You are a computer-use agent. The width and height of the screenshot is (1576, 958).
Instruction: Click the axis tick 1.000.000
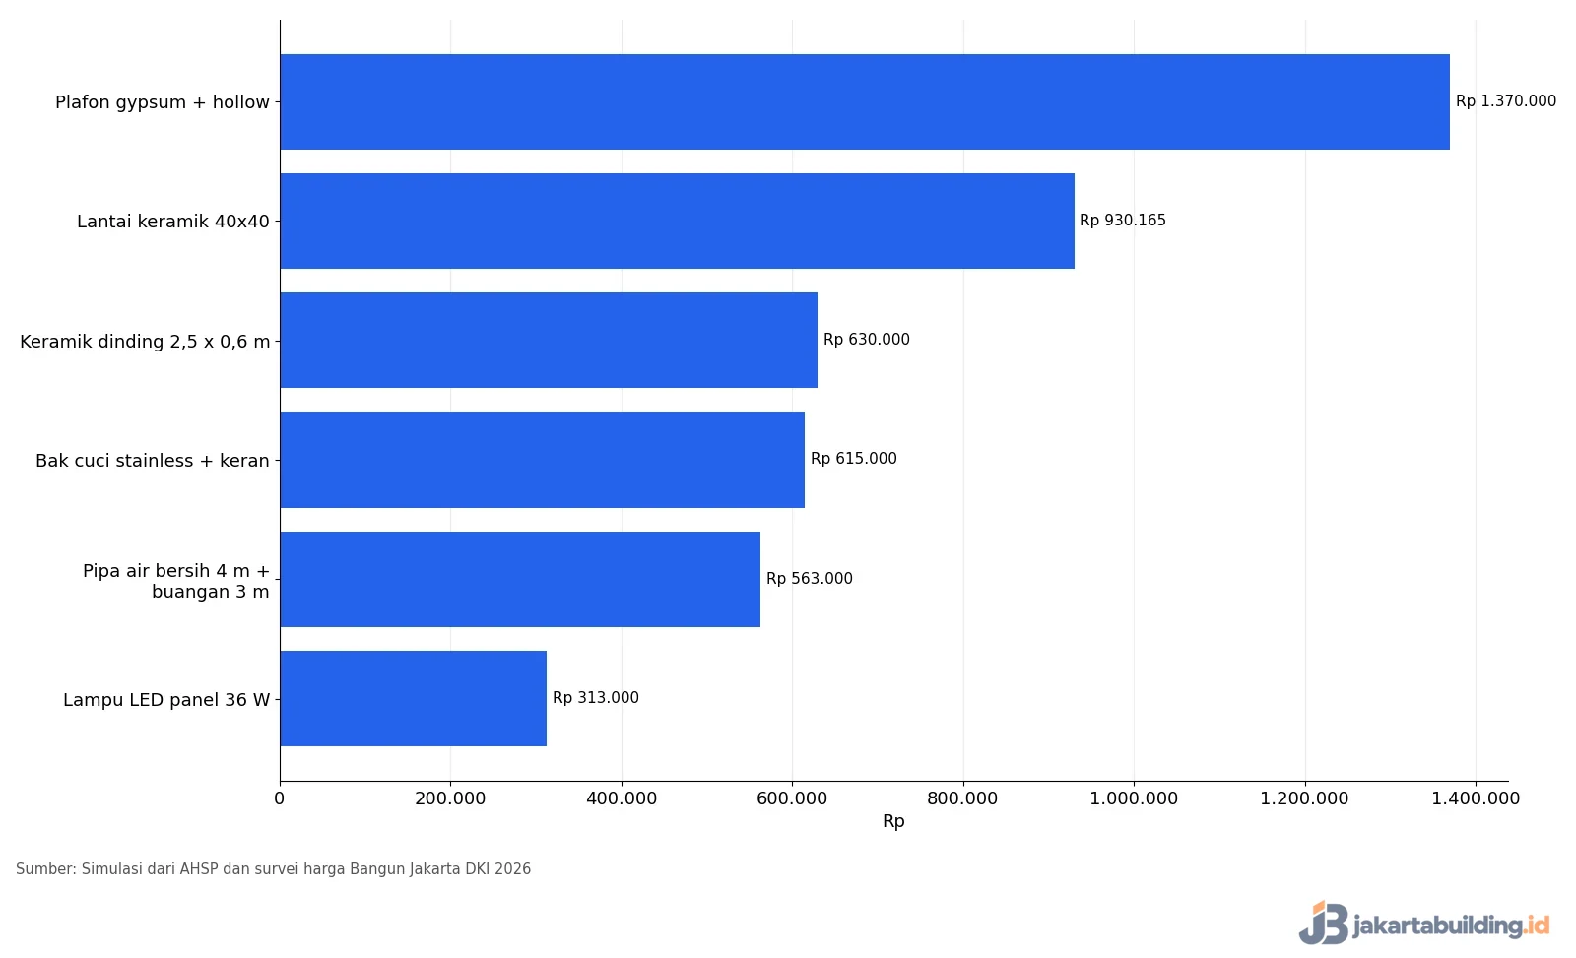pyautogui.click(x=1134, y=798)
